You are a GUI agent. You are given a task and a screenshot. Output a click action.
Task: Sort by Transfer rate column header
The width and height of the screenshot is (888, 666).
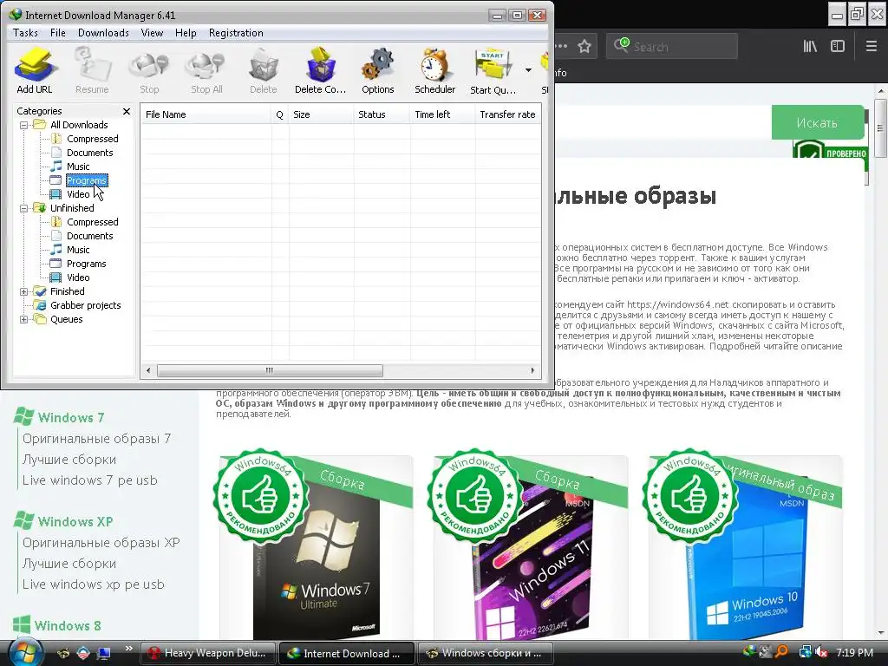(x=508, y=114)
